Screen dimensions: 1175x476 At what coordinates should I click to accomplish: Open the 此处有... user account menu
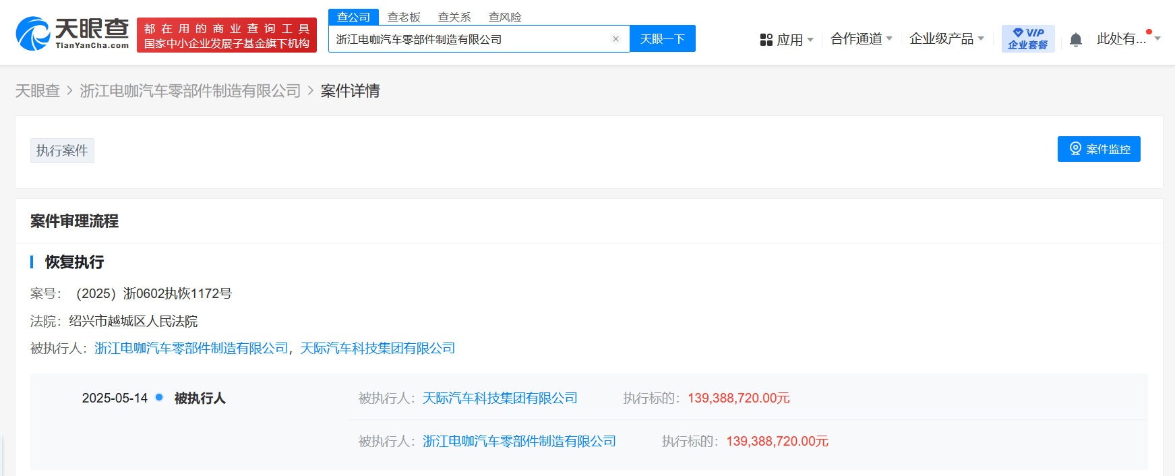coord(1128,38)
